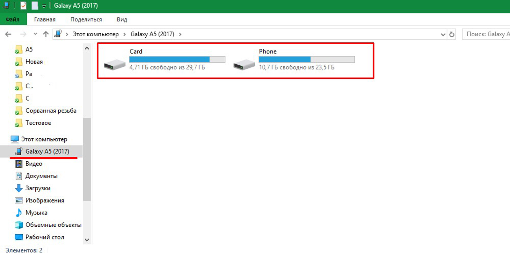Click the Phone storage usage bar
Screen dimensions: 510x256
click(x=307, y=59)
